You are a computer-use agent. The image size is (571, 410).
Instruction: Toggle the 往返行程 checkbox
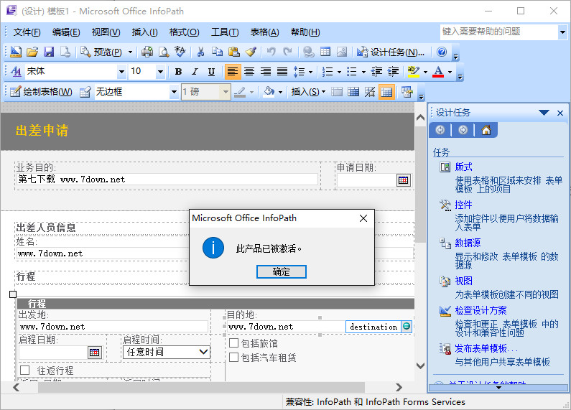(x=25, y=371)
